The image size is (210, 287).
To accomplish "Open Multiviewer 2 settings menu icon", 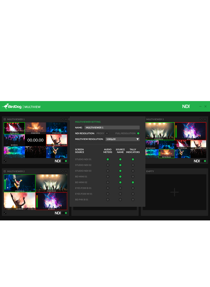I will (x=66, y=171).
